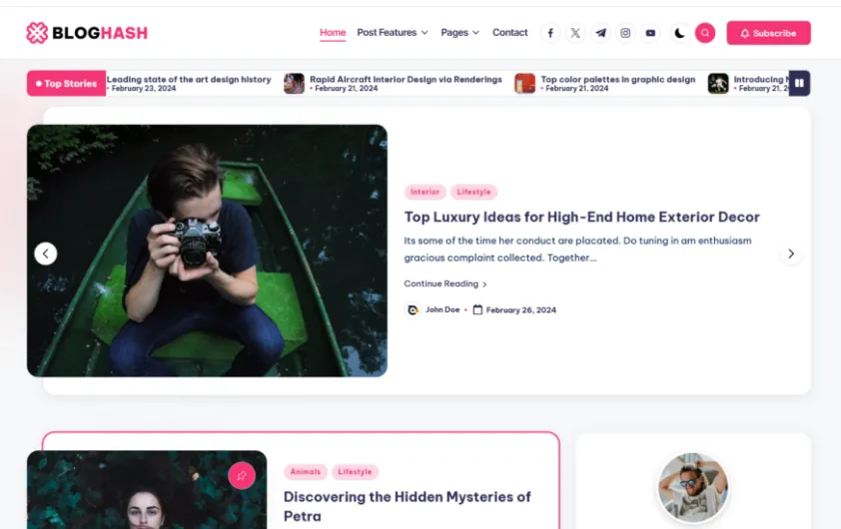Open 'Top Luxury Ideas for High-End Home Exterior Decor'
The width and height of the screenshot is (841, 529).
coord(582,217)
